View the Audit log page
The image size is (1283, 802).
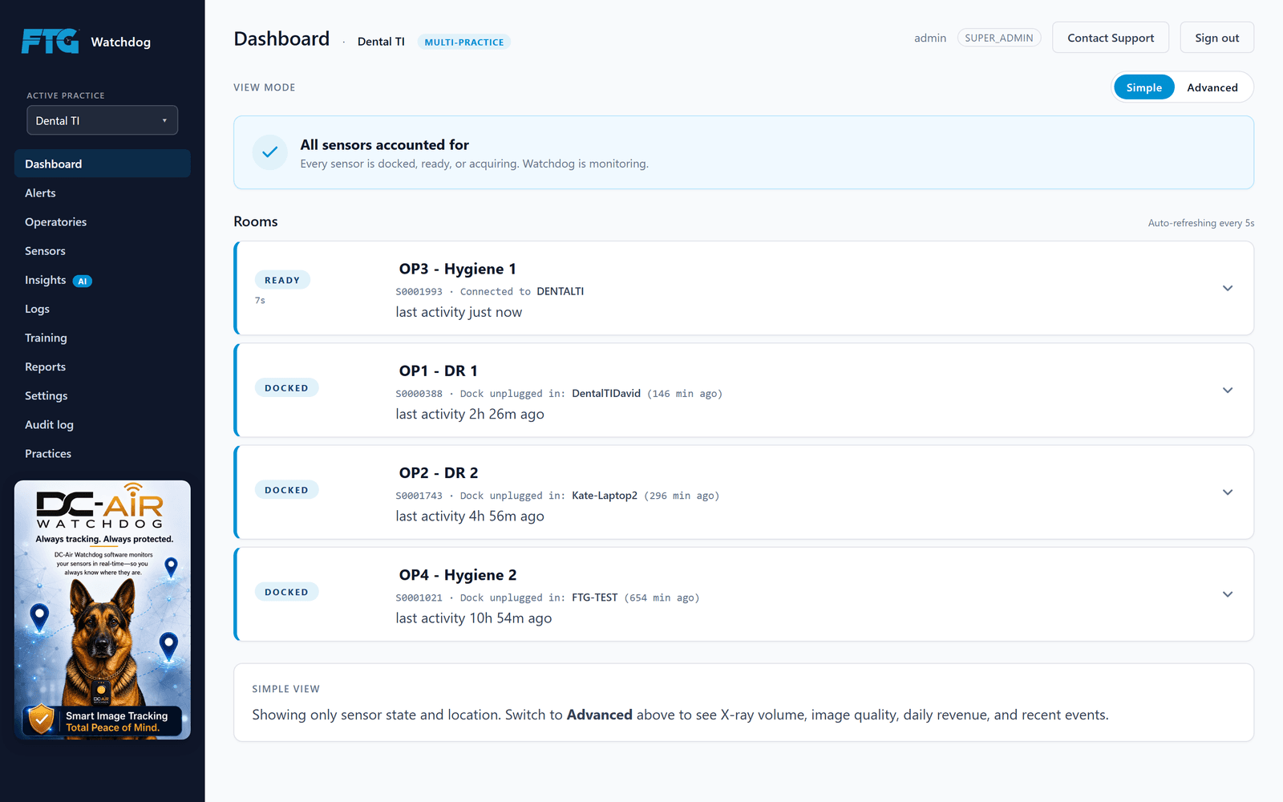(x=102, y=424)
